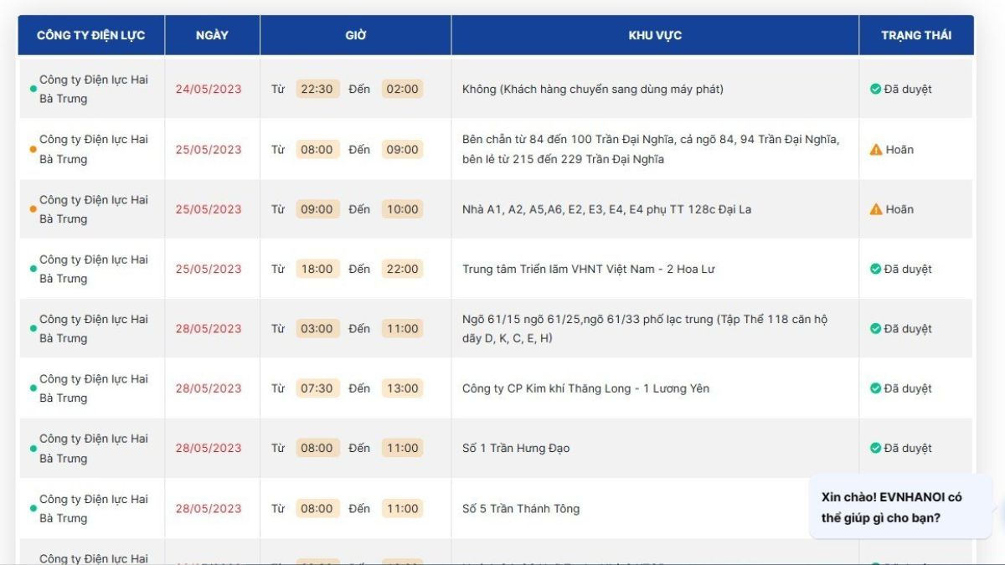Image resolution: width=1005 pixels, height=565 pixels.
Task: Click the green check icon in the 22:30 row
Action: (875, 89)
